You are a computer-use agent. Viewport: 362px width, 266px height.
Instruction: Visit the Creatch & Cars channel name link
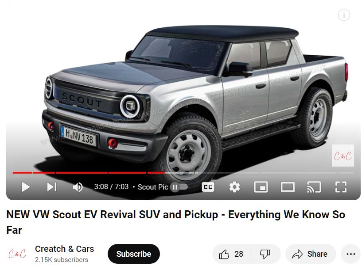[x=64, y=249]
